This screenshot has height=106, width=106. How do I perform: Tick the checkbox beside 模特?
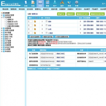click(47, 21)
